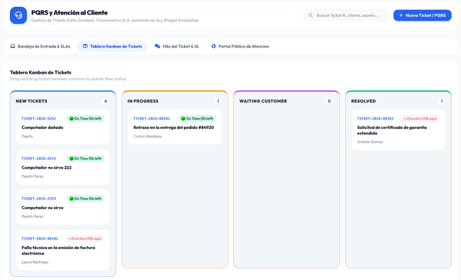
Task: Click the headset support logo icon
Action: (18, 15)
